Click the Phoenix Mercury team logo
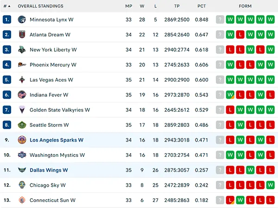 (22, 65)
